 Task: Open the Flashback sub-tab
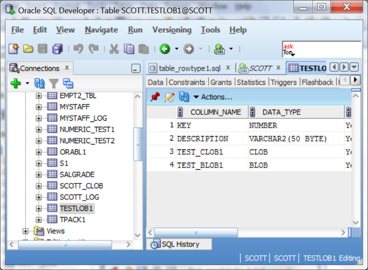tap(317, 82)
